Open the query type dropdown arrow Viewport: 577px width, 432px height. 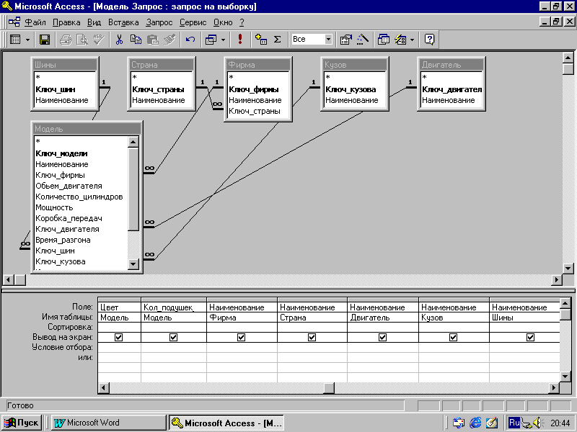[223, 40]
